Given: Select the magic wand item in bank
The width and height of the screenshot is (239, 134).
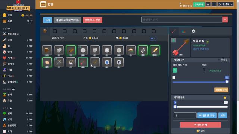Looking at the screenshot, I should point(59,62).
